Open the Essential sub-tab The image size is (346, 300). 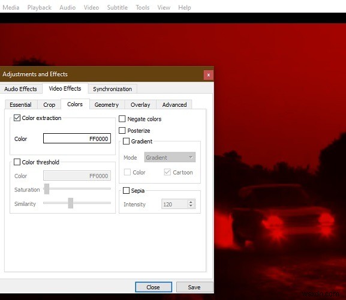click(21, 104)
